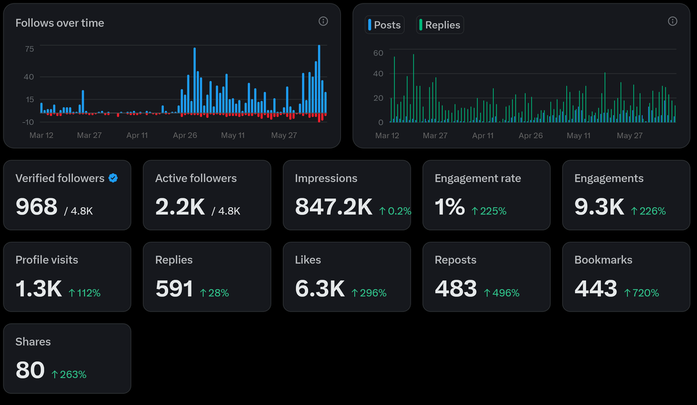Click the 60 label on Posts chart axis
The image size is (697, 405).
coord(378,53)
